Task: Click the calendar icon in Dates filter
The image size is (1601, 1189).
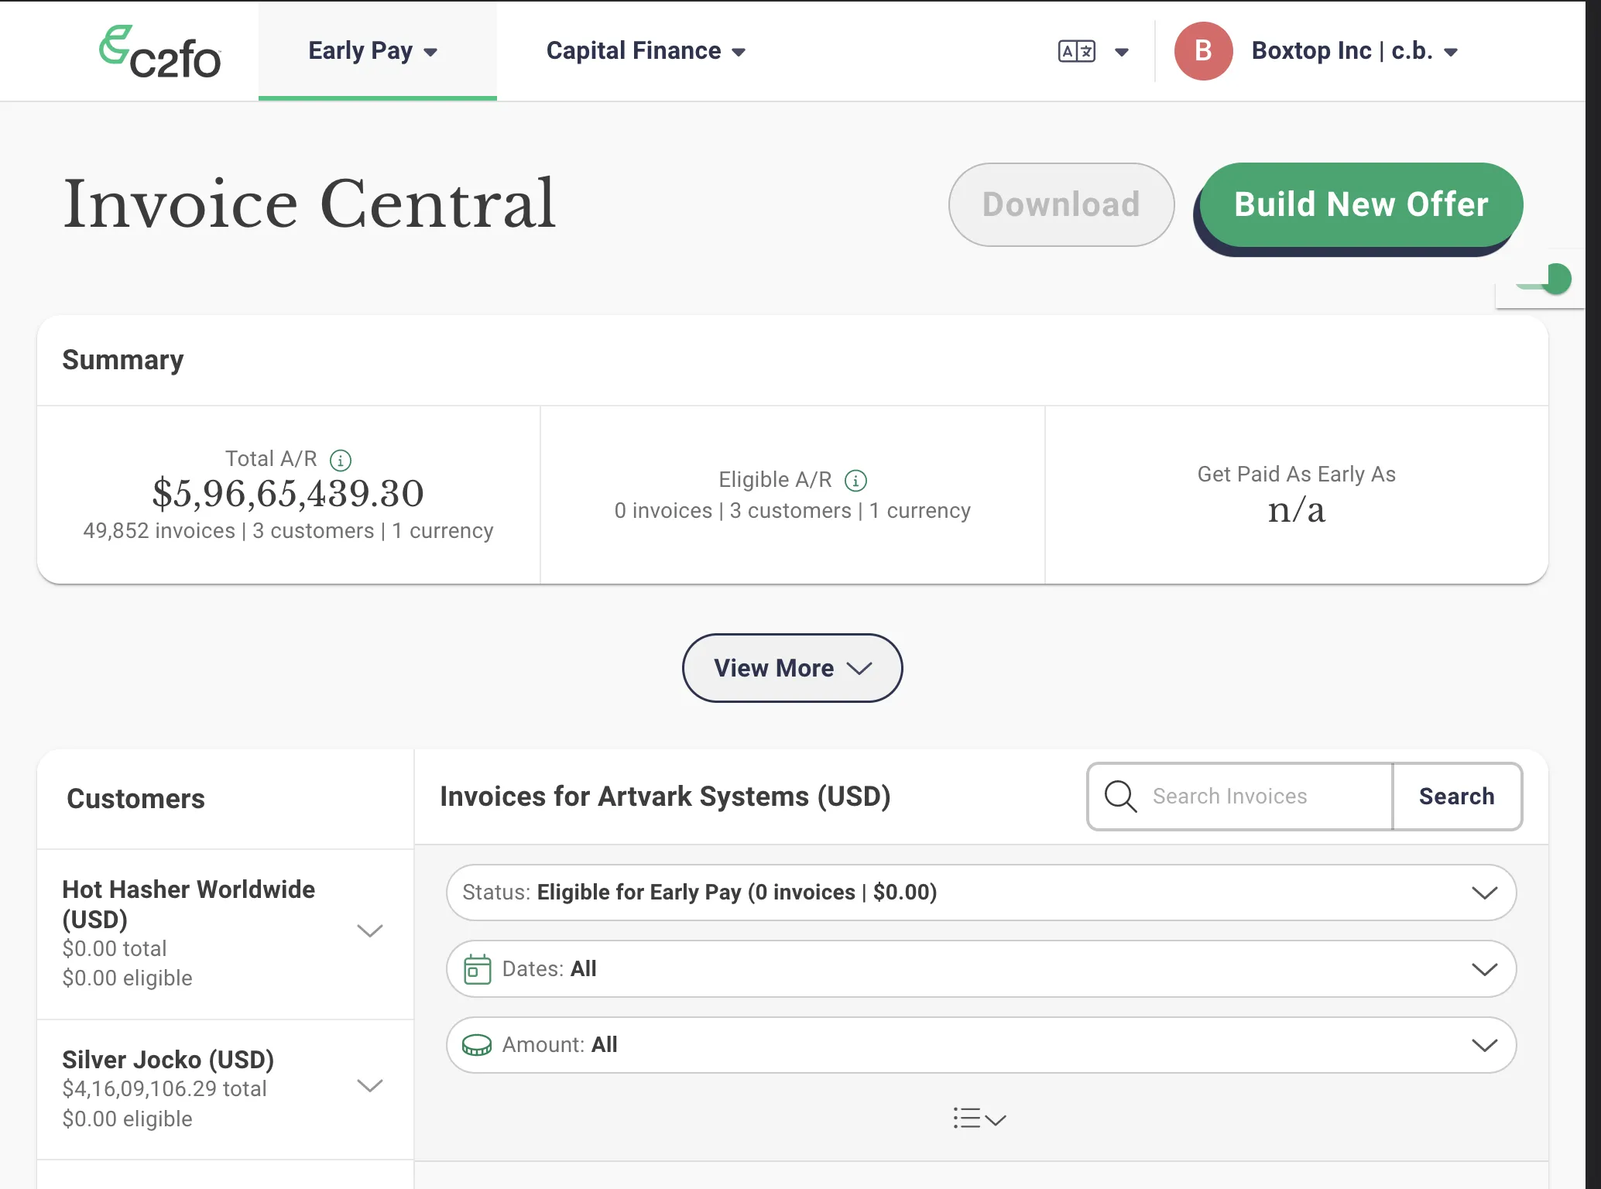Action: click(x=477, y=969)
